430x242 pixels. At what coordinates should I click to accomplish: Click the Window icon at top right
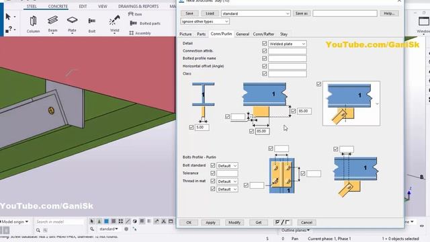(423, 22)
